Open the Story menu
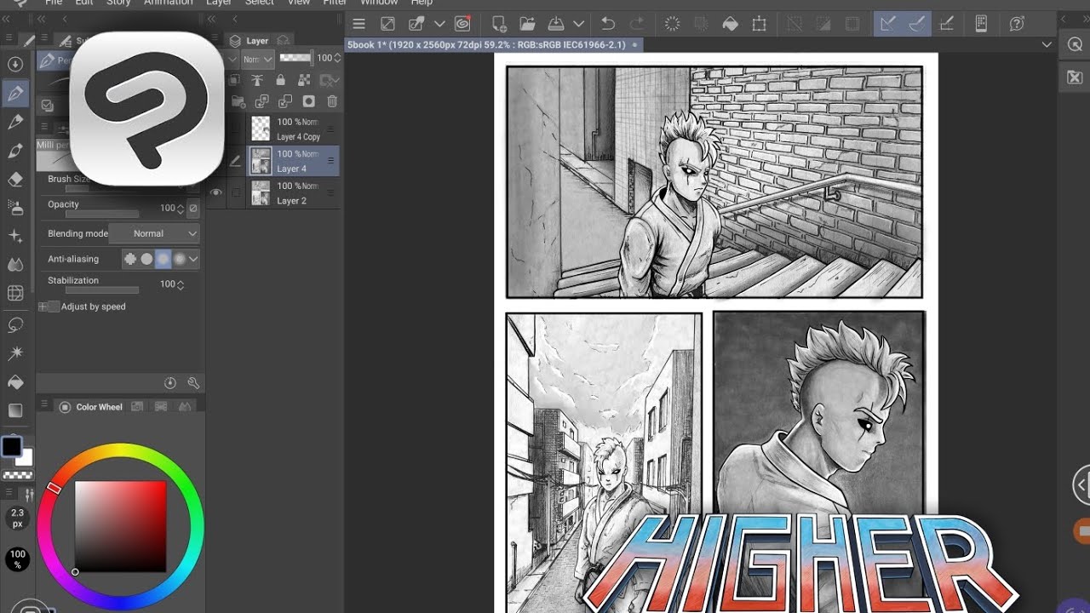 click(x=118, y=3)
